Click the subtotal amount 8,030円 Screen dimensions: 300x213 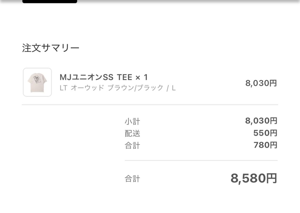click(x=261, y=121)
